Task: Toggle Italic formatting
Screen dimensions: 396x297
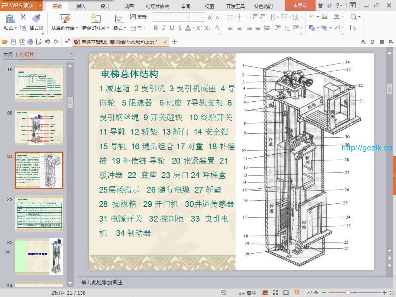Action: (x=164, y=28)
